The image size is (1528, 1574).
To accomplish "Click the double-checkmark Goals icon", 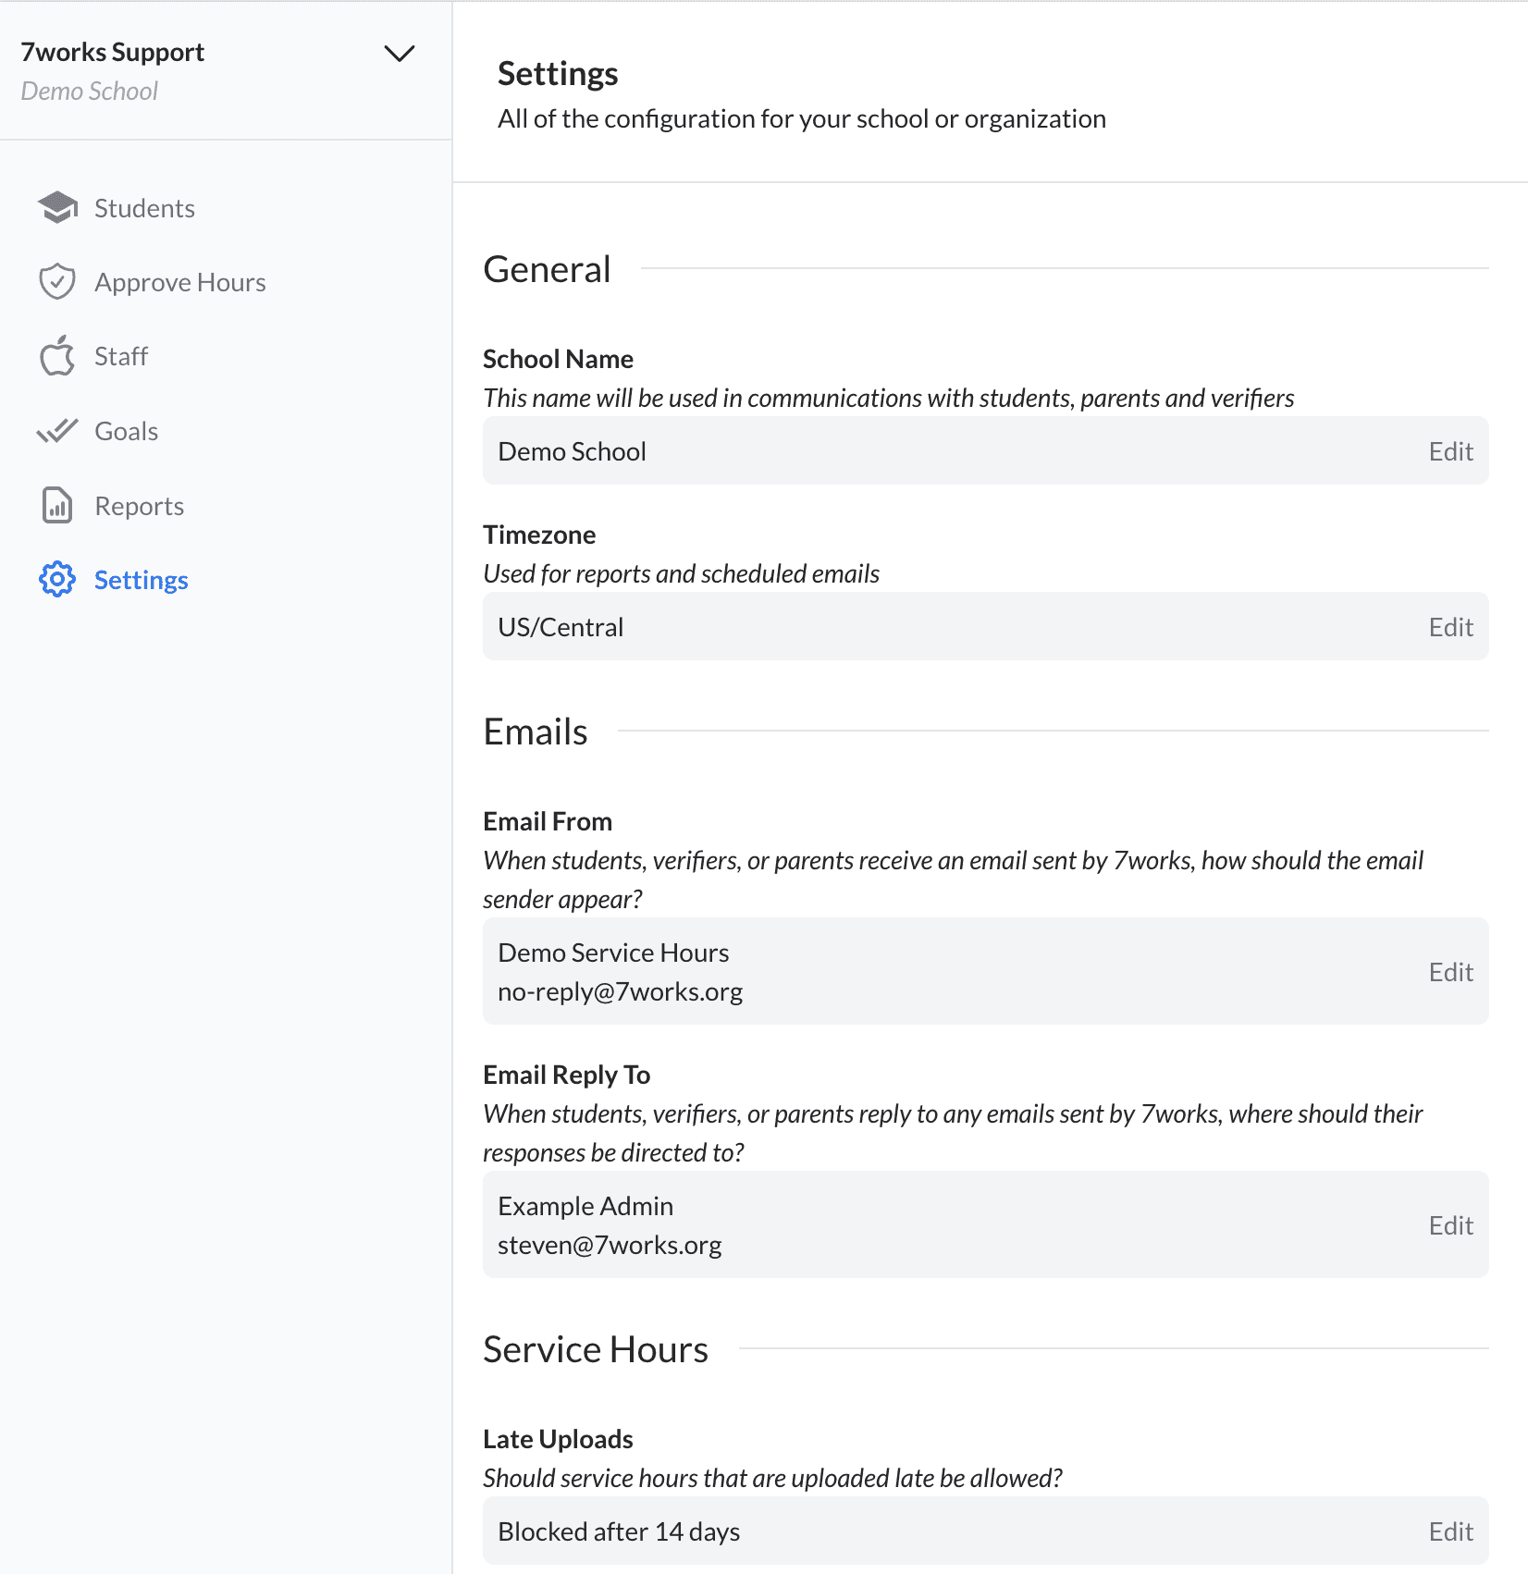I will point(57,431).
